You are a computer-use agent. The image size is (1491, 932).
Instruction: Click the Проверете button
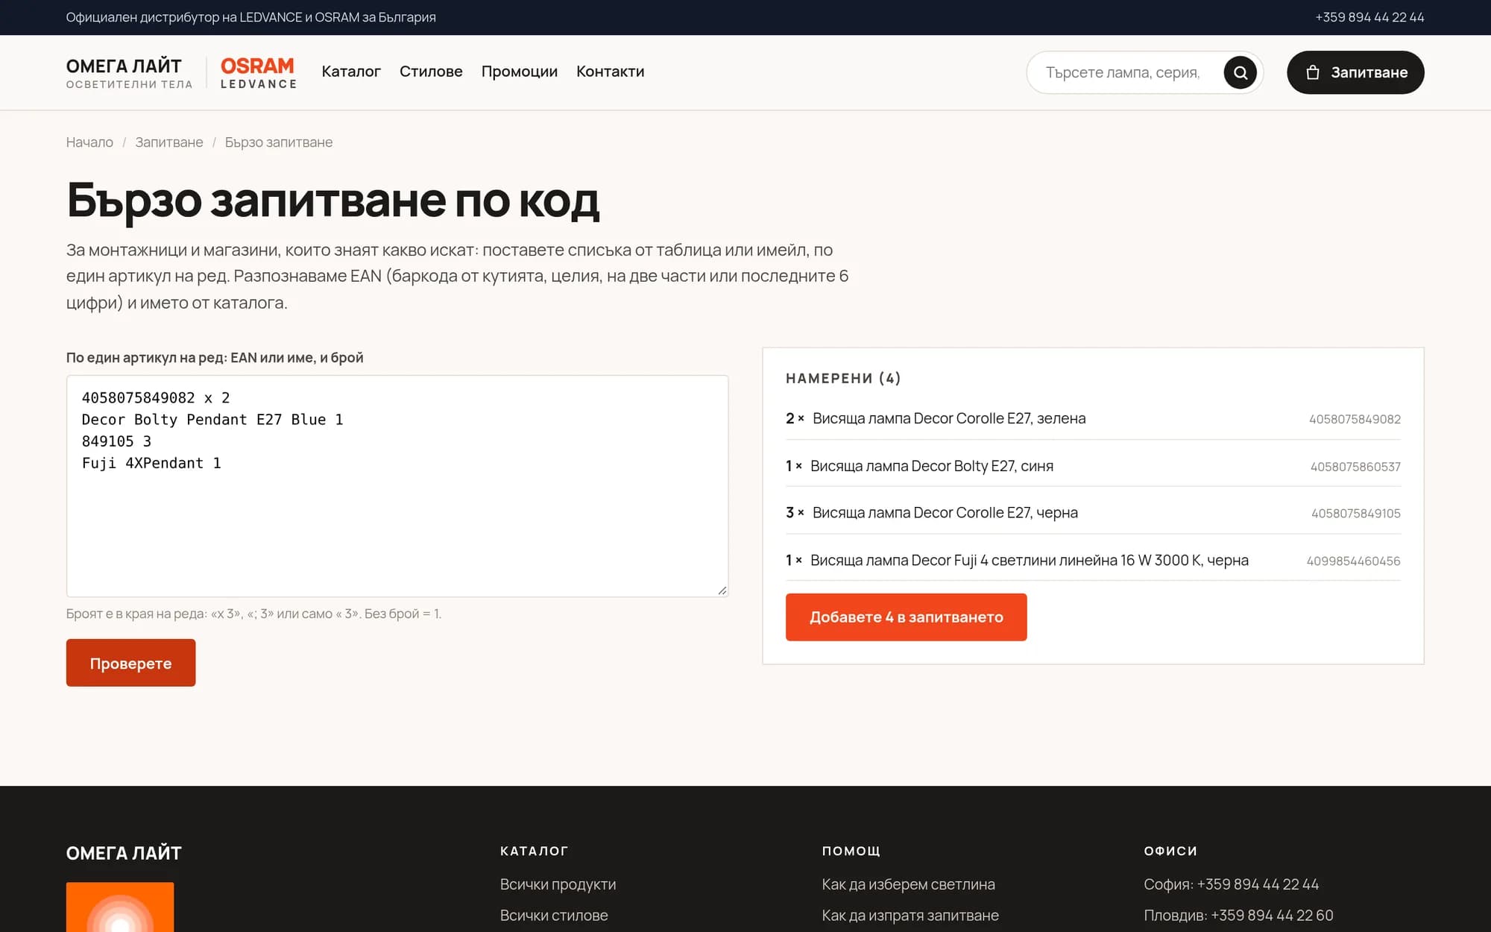click(x=131, y=663)
